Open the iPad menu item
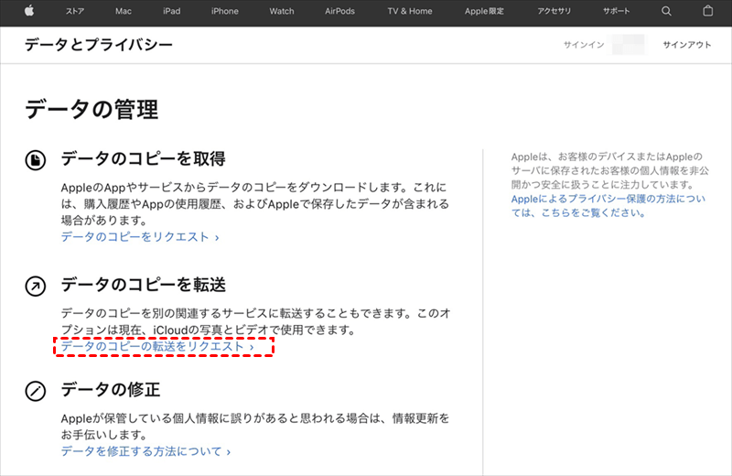The image size is (732, 476). (171, 11)
